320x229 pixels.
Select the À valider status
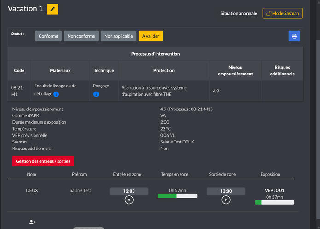pyautogui.click(x=151, y=36)
